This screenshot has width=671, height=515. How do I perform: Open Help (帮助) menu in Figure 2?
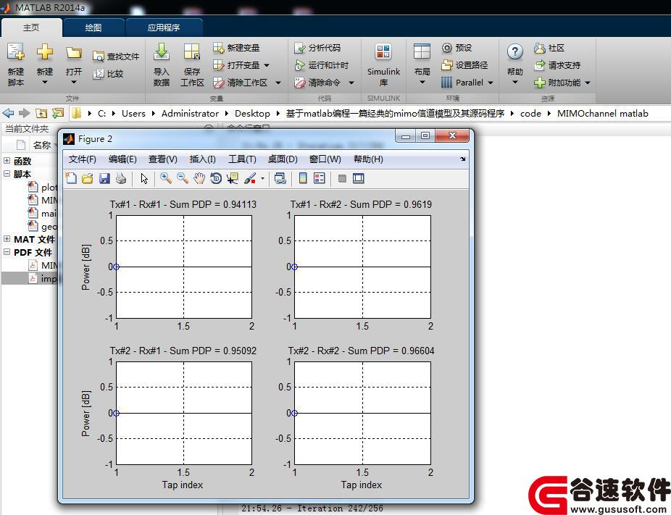[x=368, y=159]
